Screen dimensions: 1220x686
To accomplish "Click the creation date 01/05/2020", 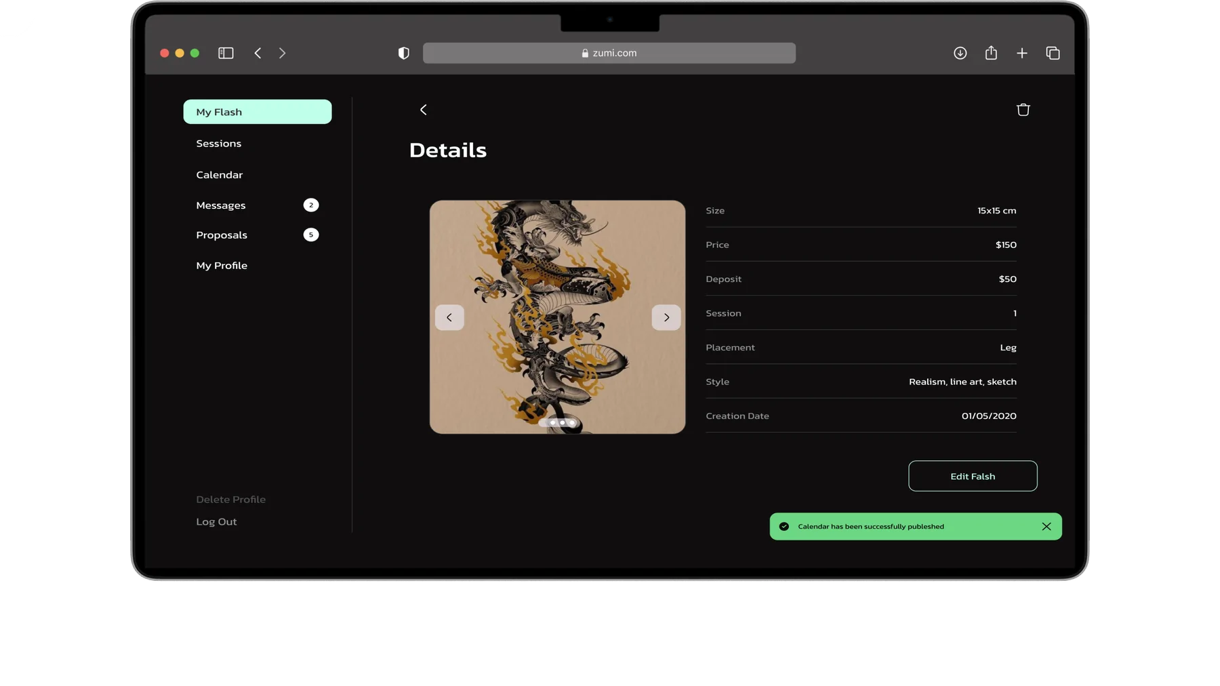I will coord(989,416).
